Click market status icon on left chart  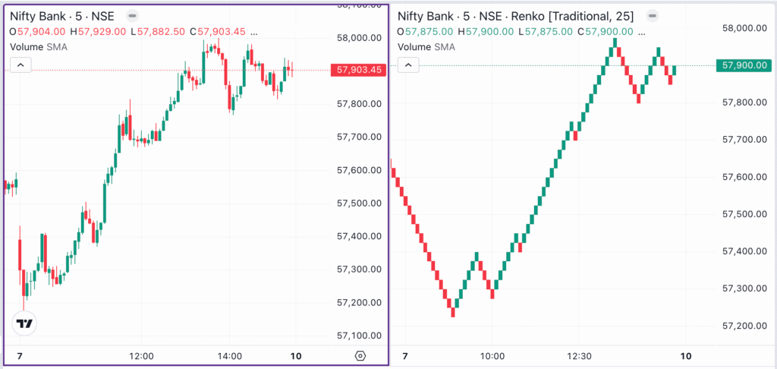pyautogui.click(x=133, y=15)
